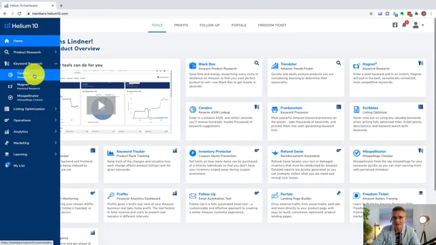
Task: Click the Refund Genie icon
Action: pos(275,153)
